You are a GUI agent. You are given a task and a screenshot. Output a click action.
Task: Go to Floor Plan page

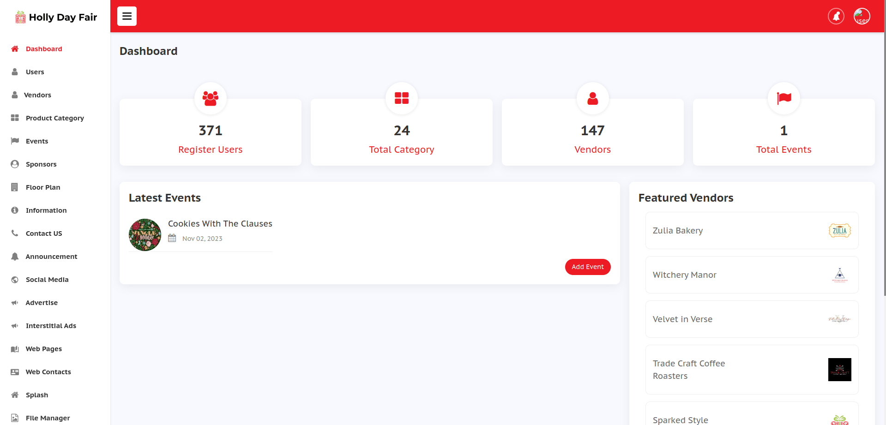point(43,187)
